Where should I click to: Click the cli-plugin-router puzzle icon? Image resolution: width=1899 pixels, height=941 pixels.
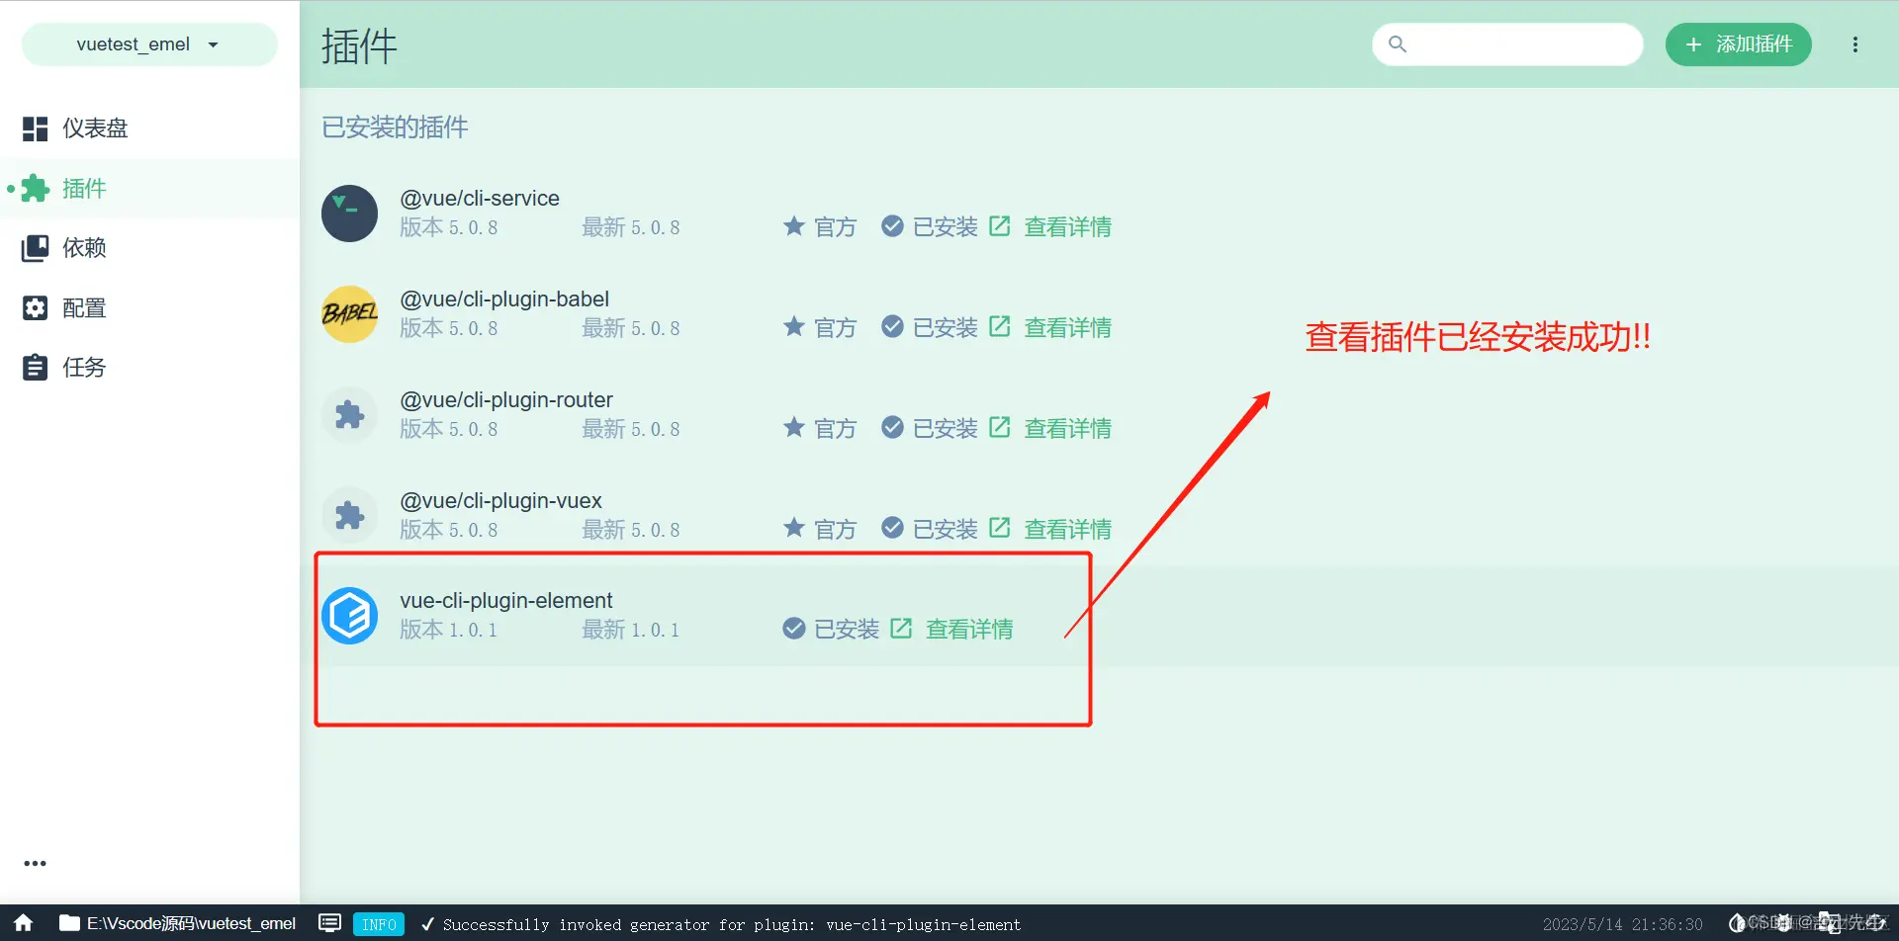click(349, 415)
